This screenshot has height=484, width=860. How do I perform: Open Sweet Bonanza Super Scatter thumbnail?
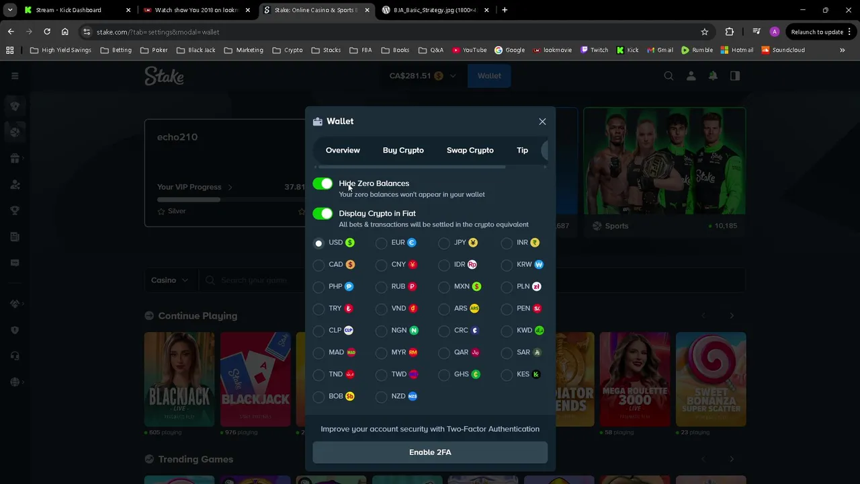click(x=711, y=379)
